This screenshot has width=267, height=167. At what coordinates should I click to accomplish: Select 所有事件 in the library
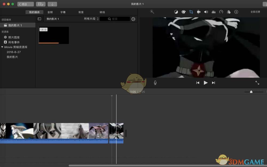click(14, 42)
